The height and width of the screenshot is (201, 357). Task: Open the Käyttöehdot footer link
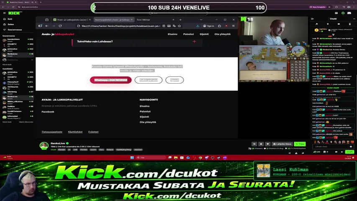click(75, 132)
